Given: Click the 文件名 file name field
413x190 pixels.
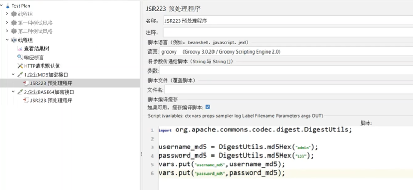Looking at the screenshot, I should [x=288, y=90].
